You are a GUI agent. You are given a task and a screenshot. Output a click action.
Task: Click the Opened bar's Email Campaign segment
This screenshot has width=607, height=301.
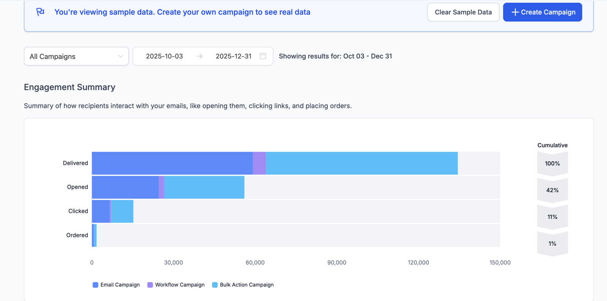coord(125,187)
